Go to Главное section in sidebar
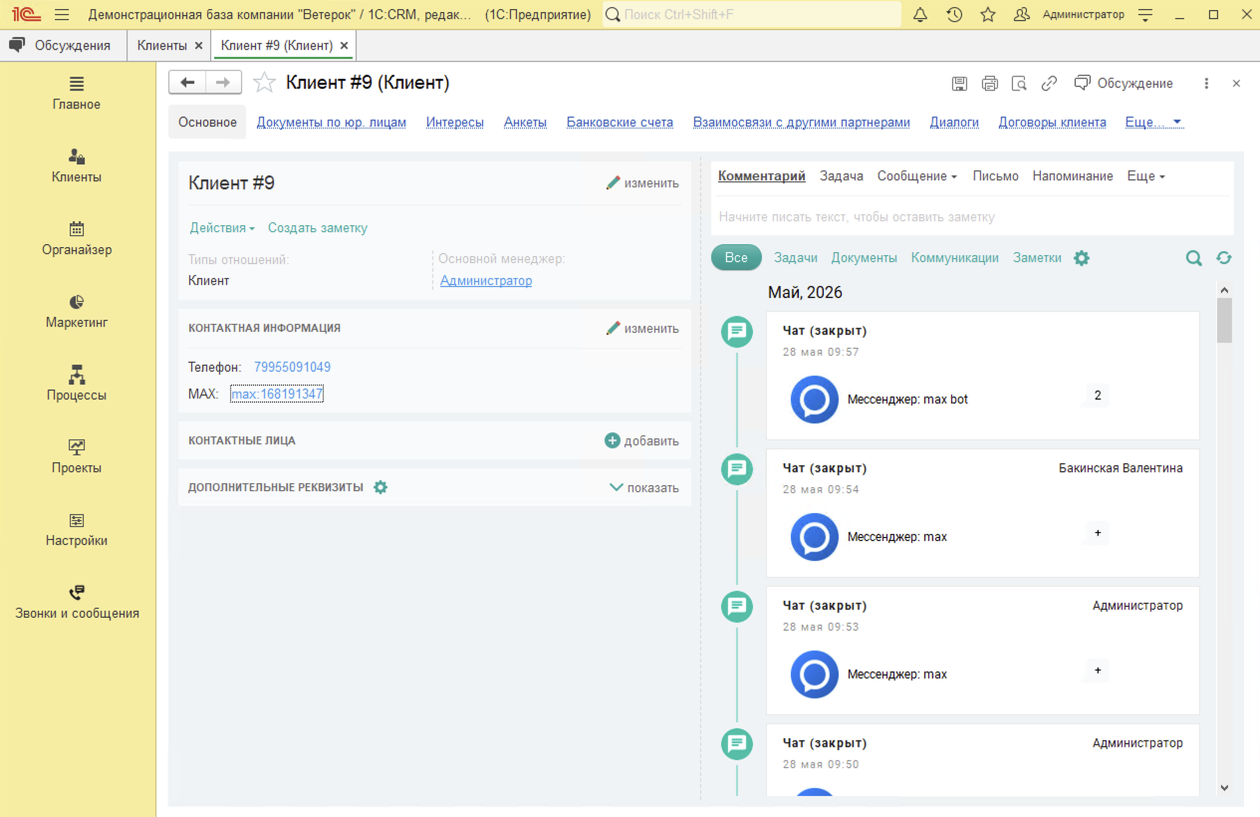Image resolution: width=1260 pixels, height=817 pixels. (x=77, y=93)
